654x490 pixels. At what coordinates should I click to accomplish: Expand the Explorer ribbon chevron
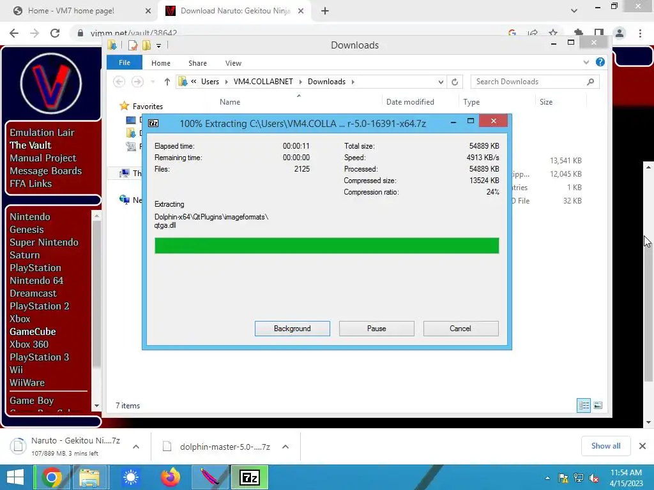pos(586,62)
